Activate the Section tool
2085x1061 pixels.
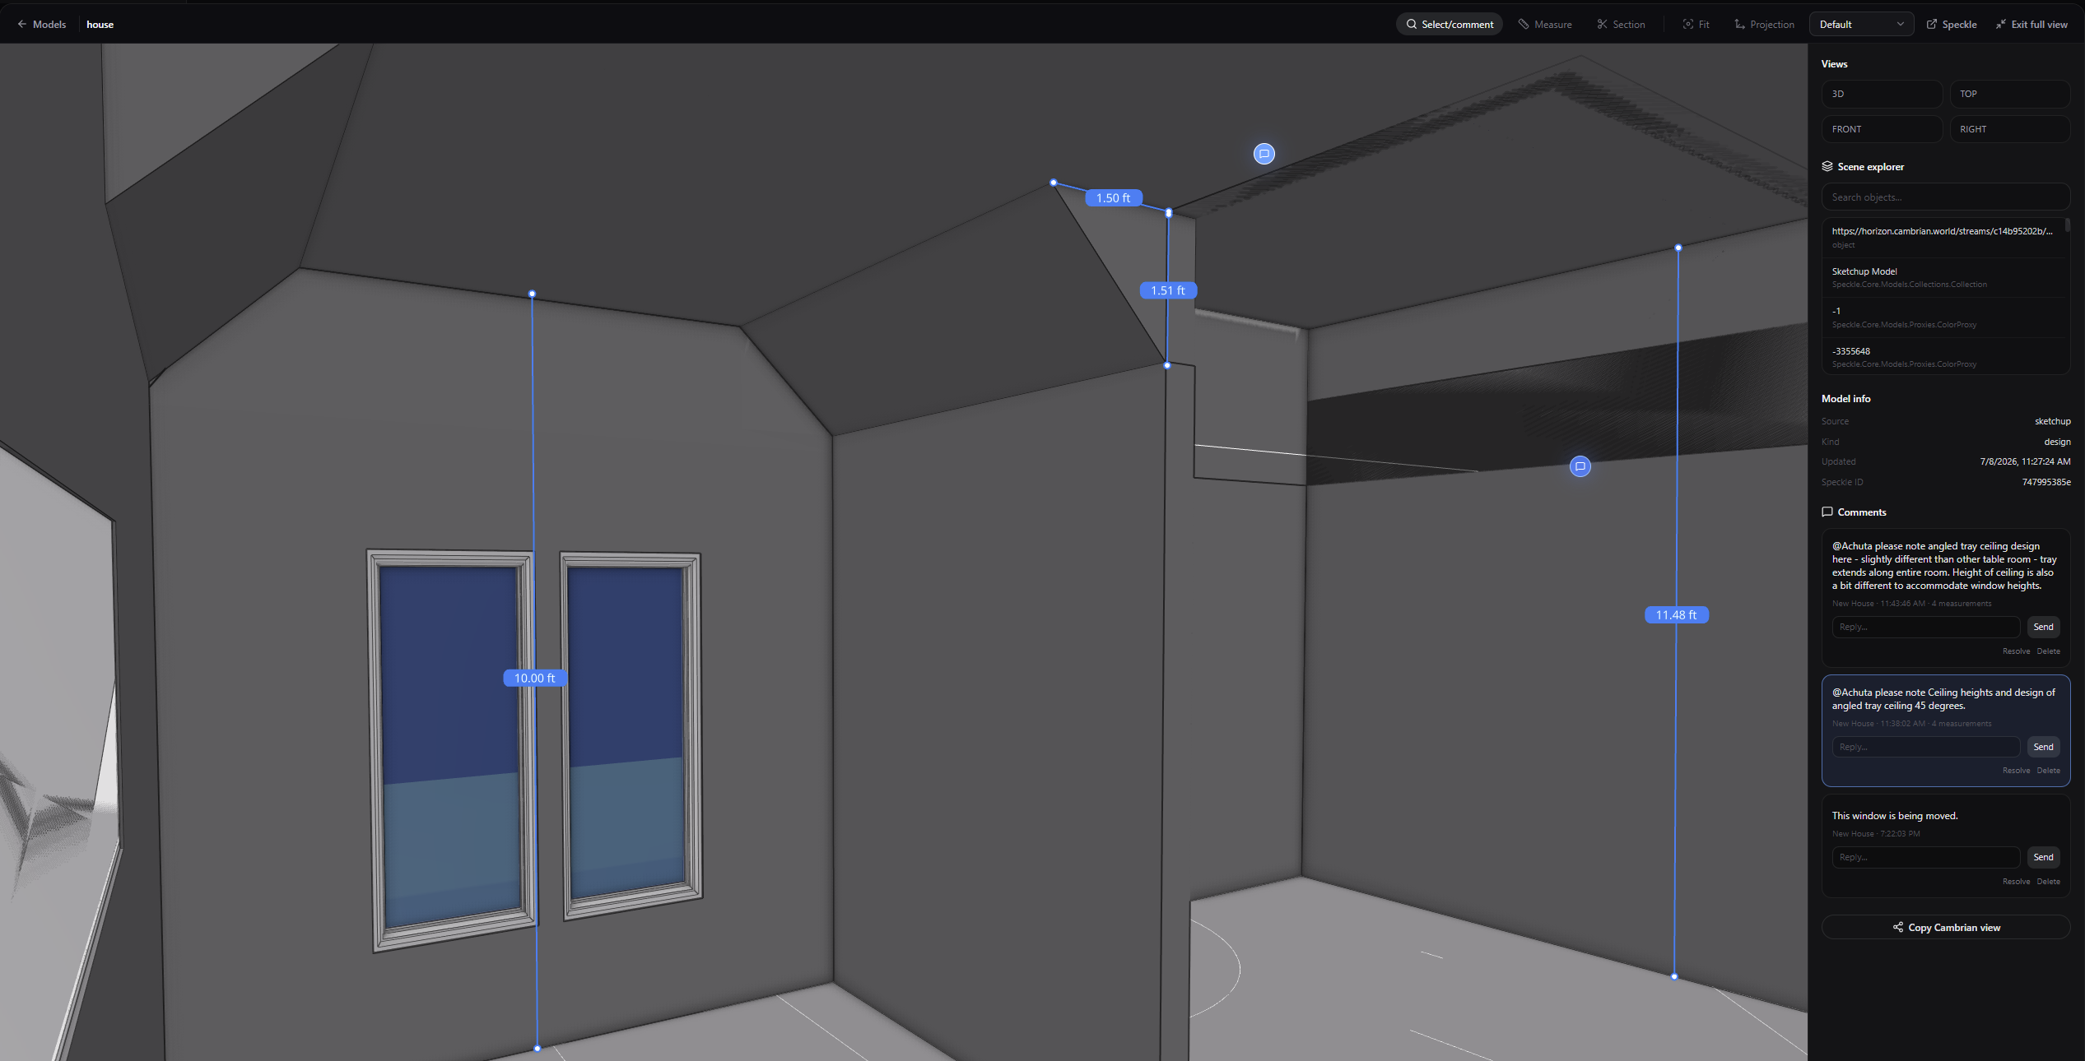pos(1621,25)
